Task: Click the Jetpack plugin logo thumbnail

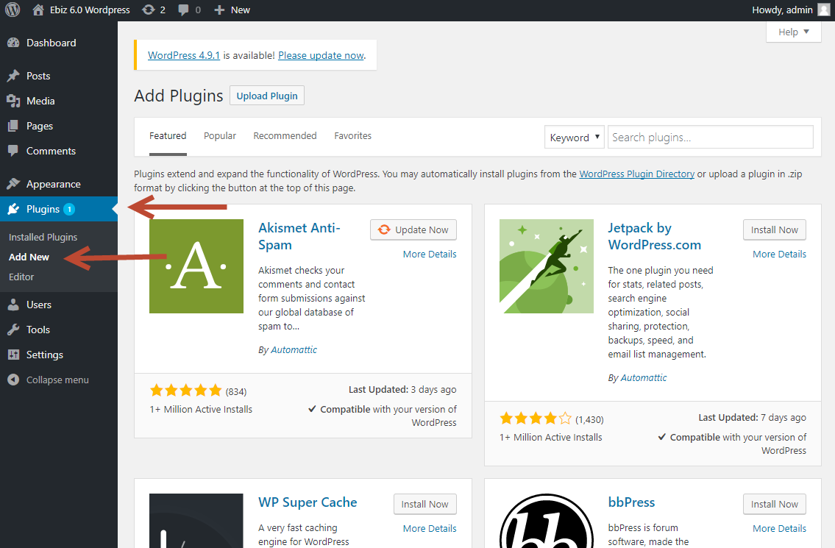Action: [547, 266]
